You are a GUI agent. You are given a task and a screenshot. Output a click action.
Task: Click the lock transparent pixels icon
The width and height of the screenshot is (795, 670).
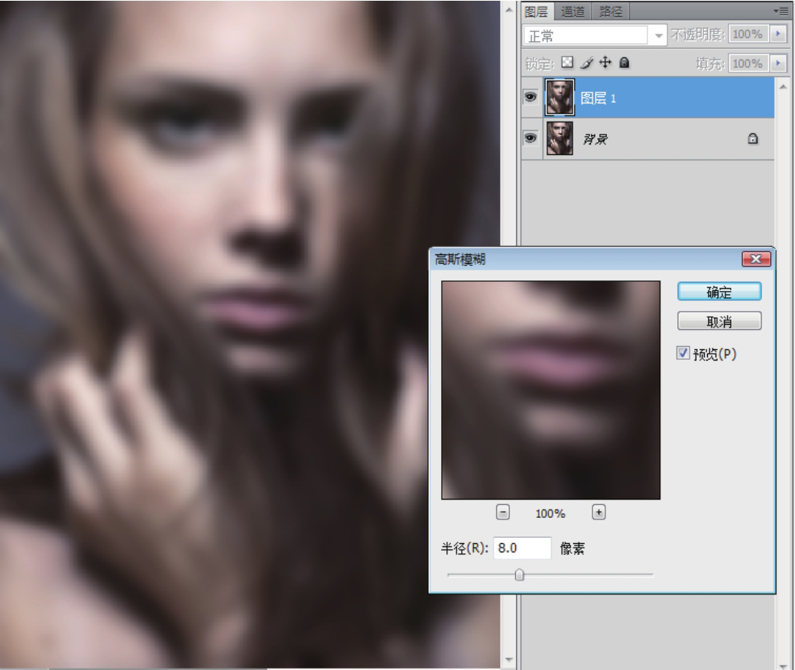567,63
